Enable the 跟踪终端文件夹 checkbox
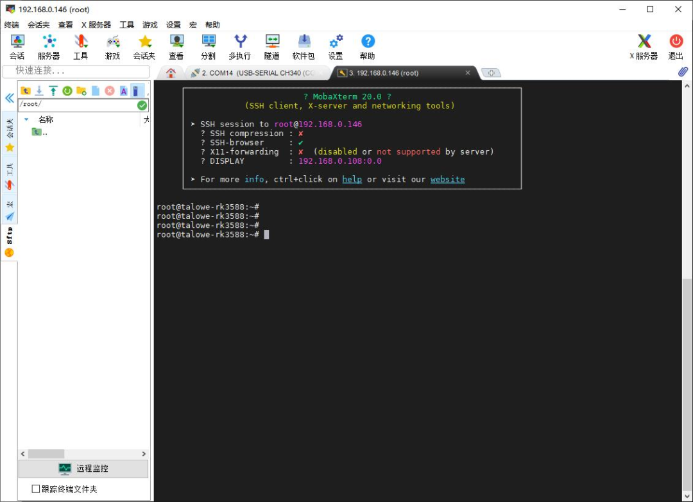693x502 pixels. [x=36, y=489]
